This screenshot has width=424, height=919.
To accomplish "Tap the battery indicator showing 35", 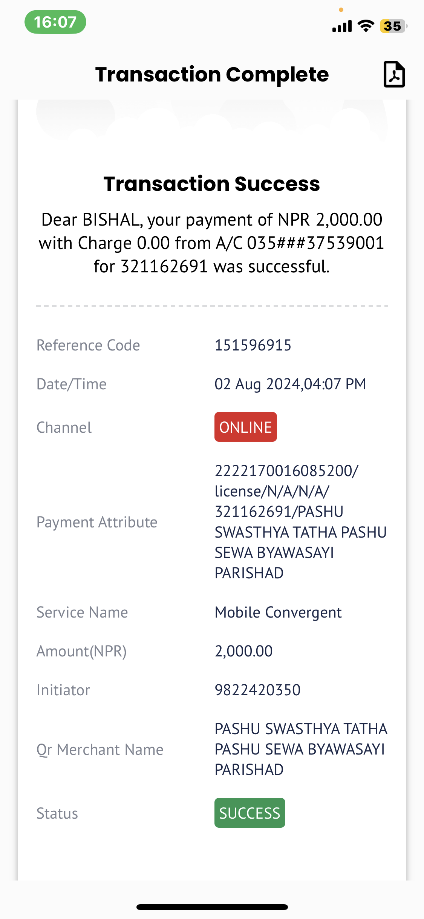I will (x=393, y=26).
